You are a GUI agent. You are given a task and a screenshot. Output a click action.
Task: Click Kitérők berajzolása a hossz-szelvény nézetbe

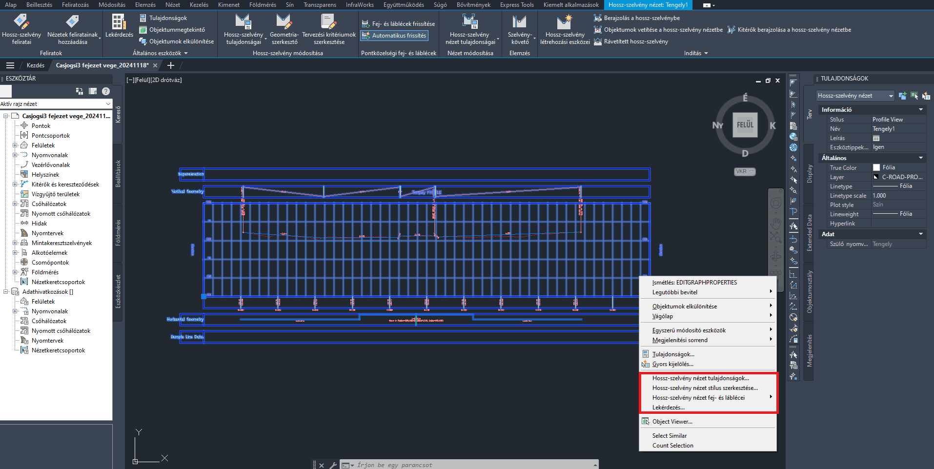click(x=789, y=30)
